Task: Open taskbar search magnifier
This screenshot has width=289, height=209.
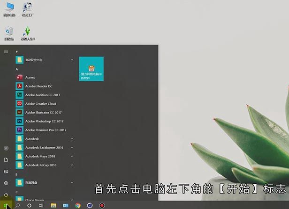Action: coord(18,205)
